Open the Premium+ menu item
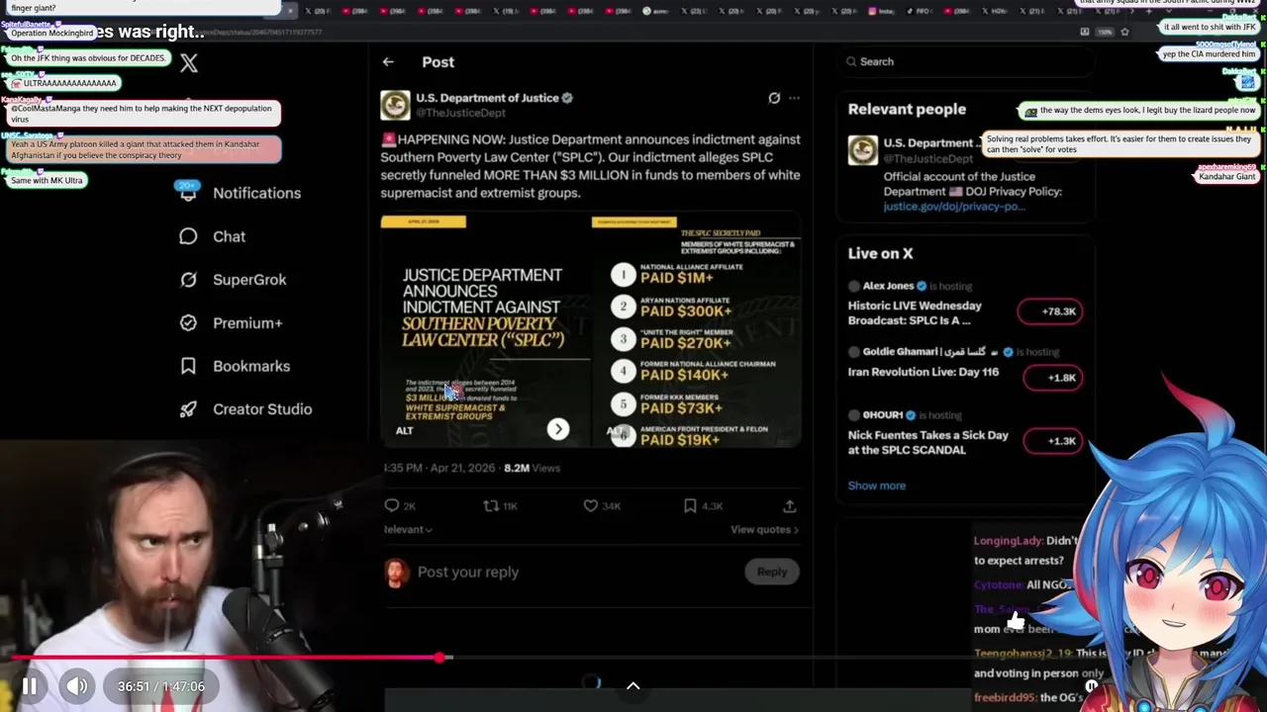The image size is (1267, 712). [x=231, y=322]
